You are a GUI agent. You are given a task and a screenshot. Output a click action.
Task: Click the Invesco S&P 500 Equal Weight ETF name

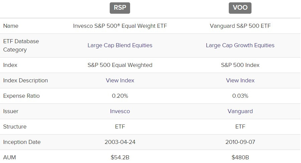pyautogui.click(x=120, y=26)
